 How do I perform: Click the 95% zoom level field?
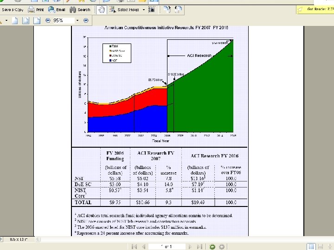[x=64, y=21]
